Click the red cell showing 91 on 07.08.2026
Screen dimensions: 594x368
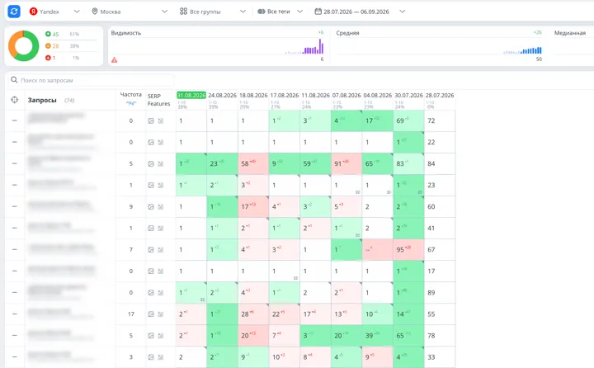pyautogui.click(x=346, y=163)
